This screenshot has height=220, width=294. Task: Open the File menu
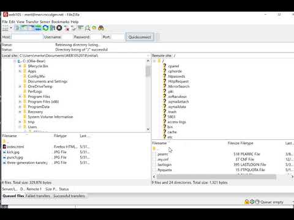[x=5, y=21]
